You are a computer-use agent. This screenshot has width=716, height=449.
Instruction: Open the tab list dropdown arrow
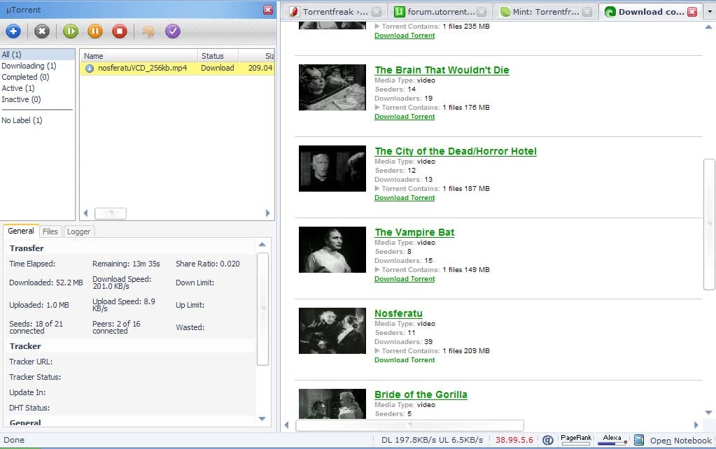click(709, 12)
